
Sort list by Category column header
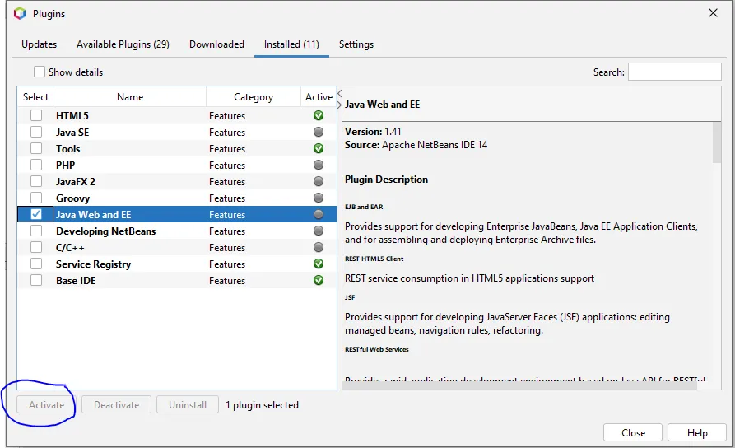(x=253, y=97)
